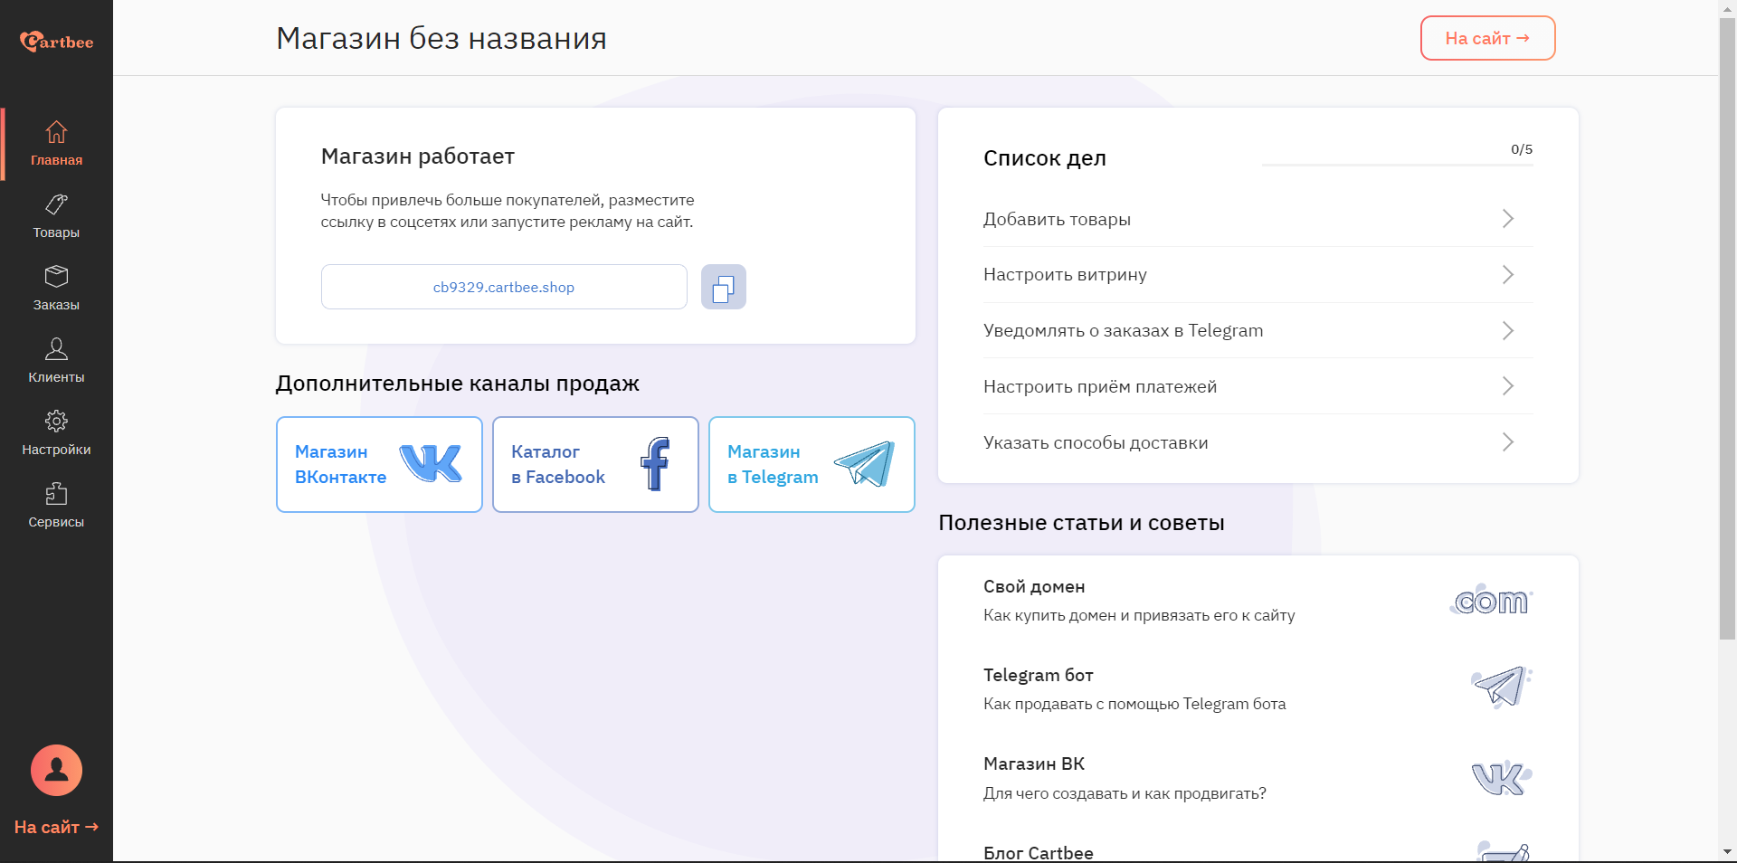Screen dimensions: 1737x863
Task: Go to the Настройки sidebar label
Action: (56, 450)
